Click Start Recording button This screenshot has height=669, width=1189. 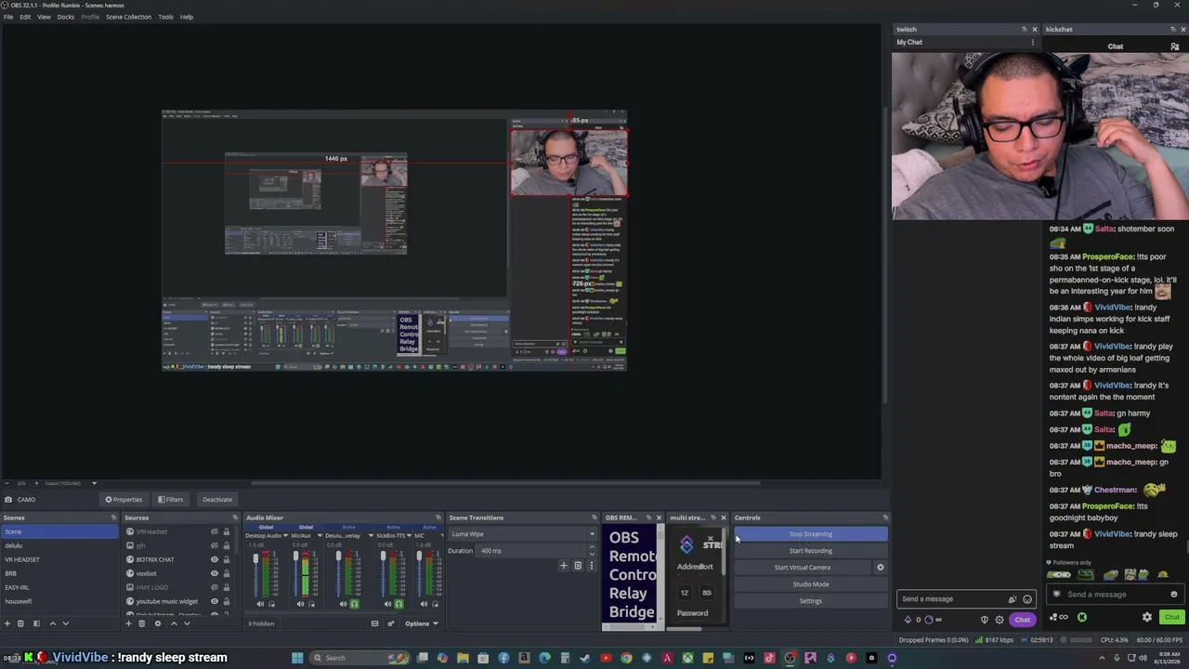[811, 551]
